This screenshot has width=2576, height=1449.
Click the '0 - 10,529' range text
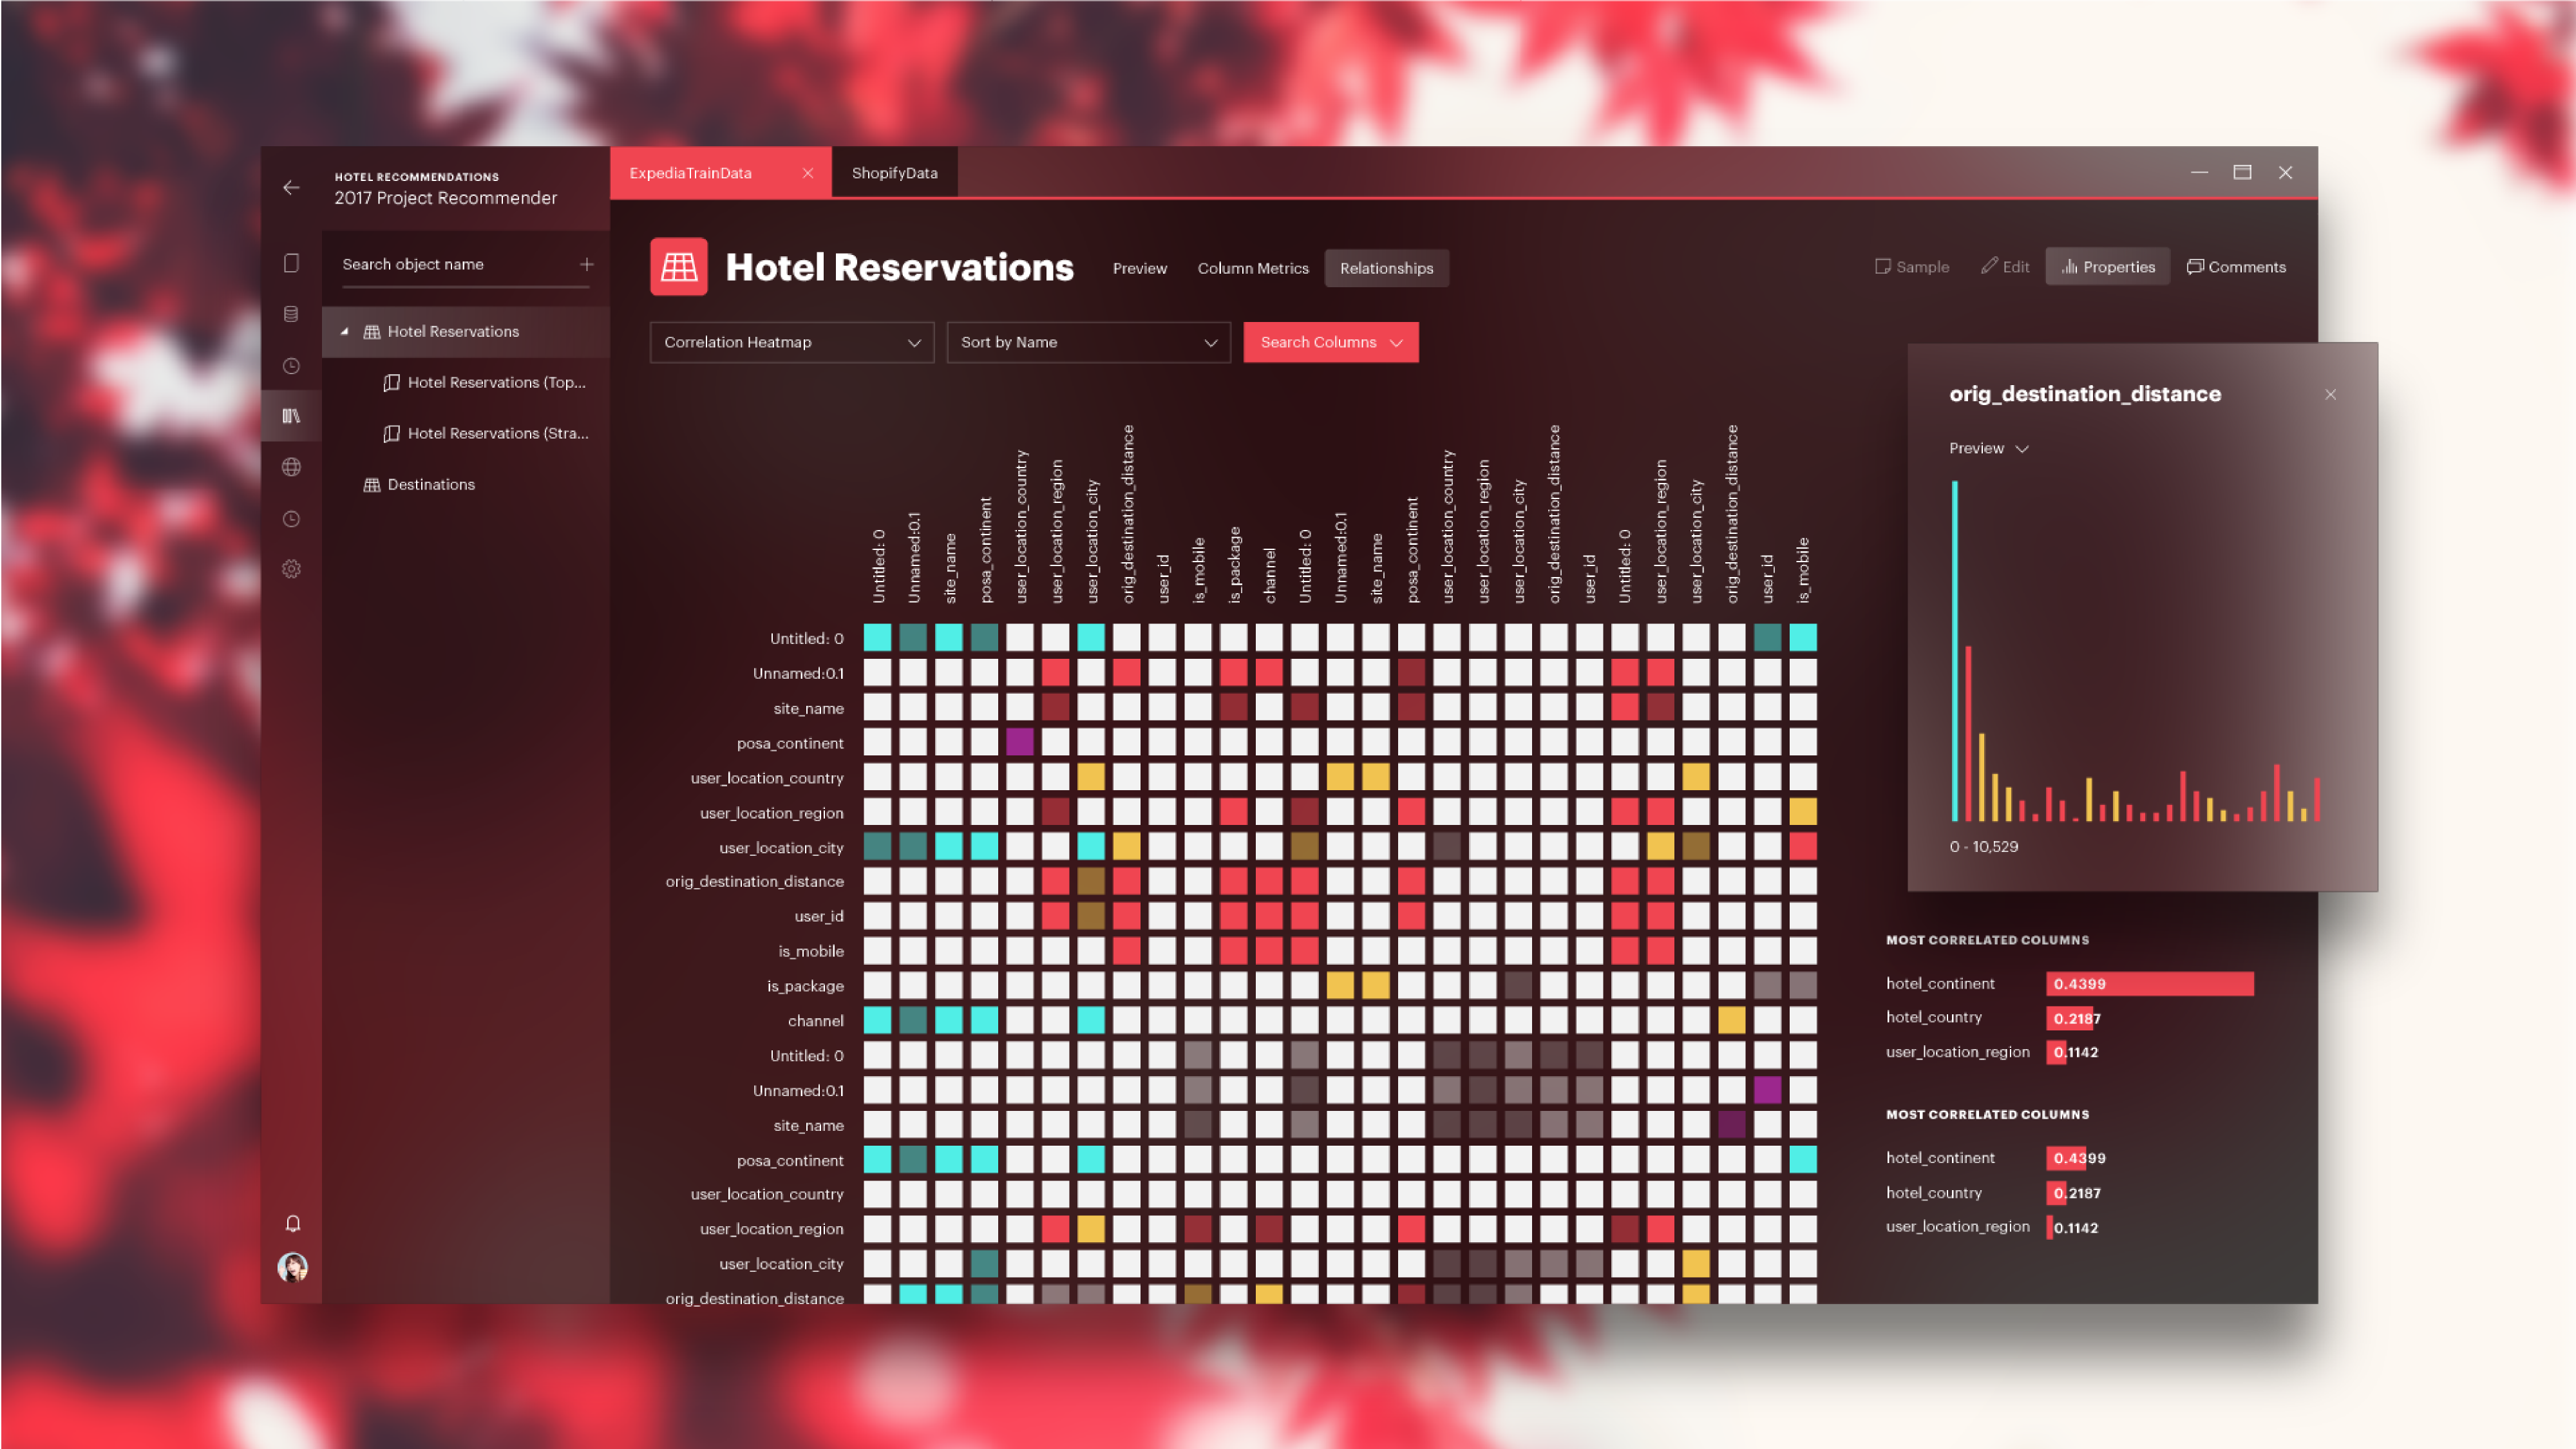pyautogui.click(x=1984, y=846)
